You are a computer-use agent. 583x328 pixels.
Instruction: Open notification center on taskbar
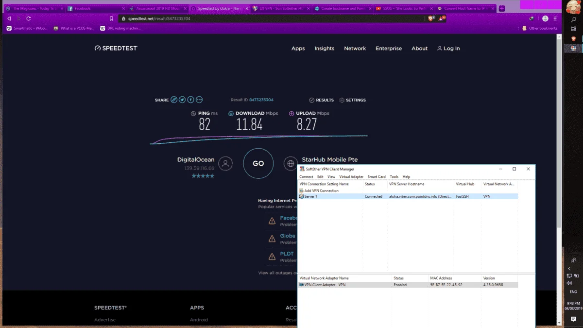(x=573, y=319)
